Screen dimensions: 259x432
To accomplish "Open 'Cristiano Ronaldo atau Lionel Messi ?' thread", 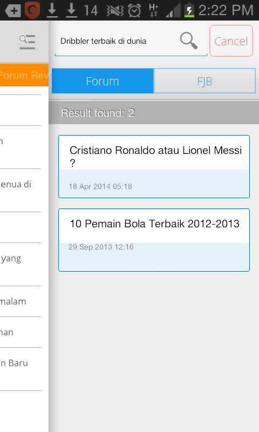I will pos(154,166).
